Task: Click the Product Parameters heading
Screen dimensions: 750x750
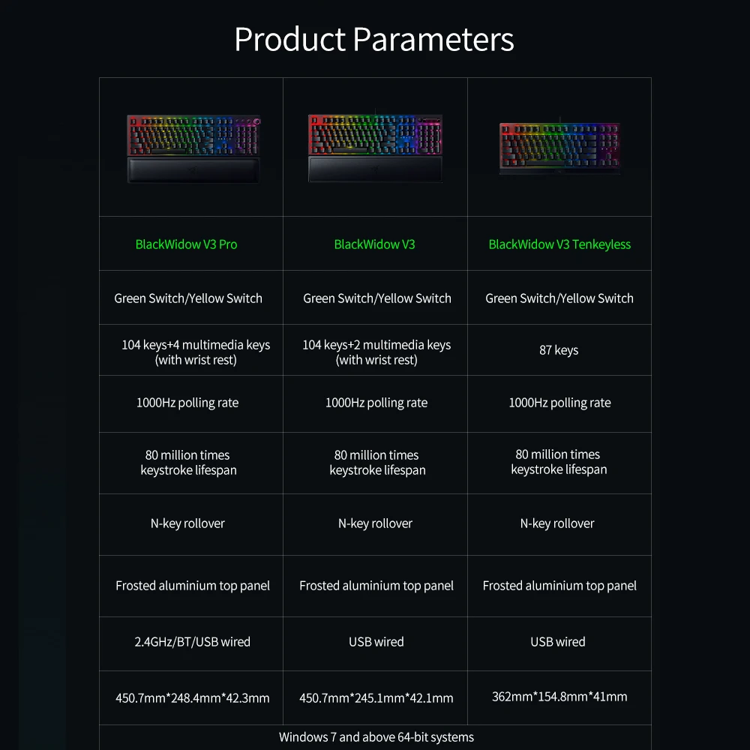Action: pos(374,39)
